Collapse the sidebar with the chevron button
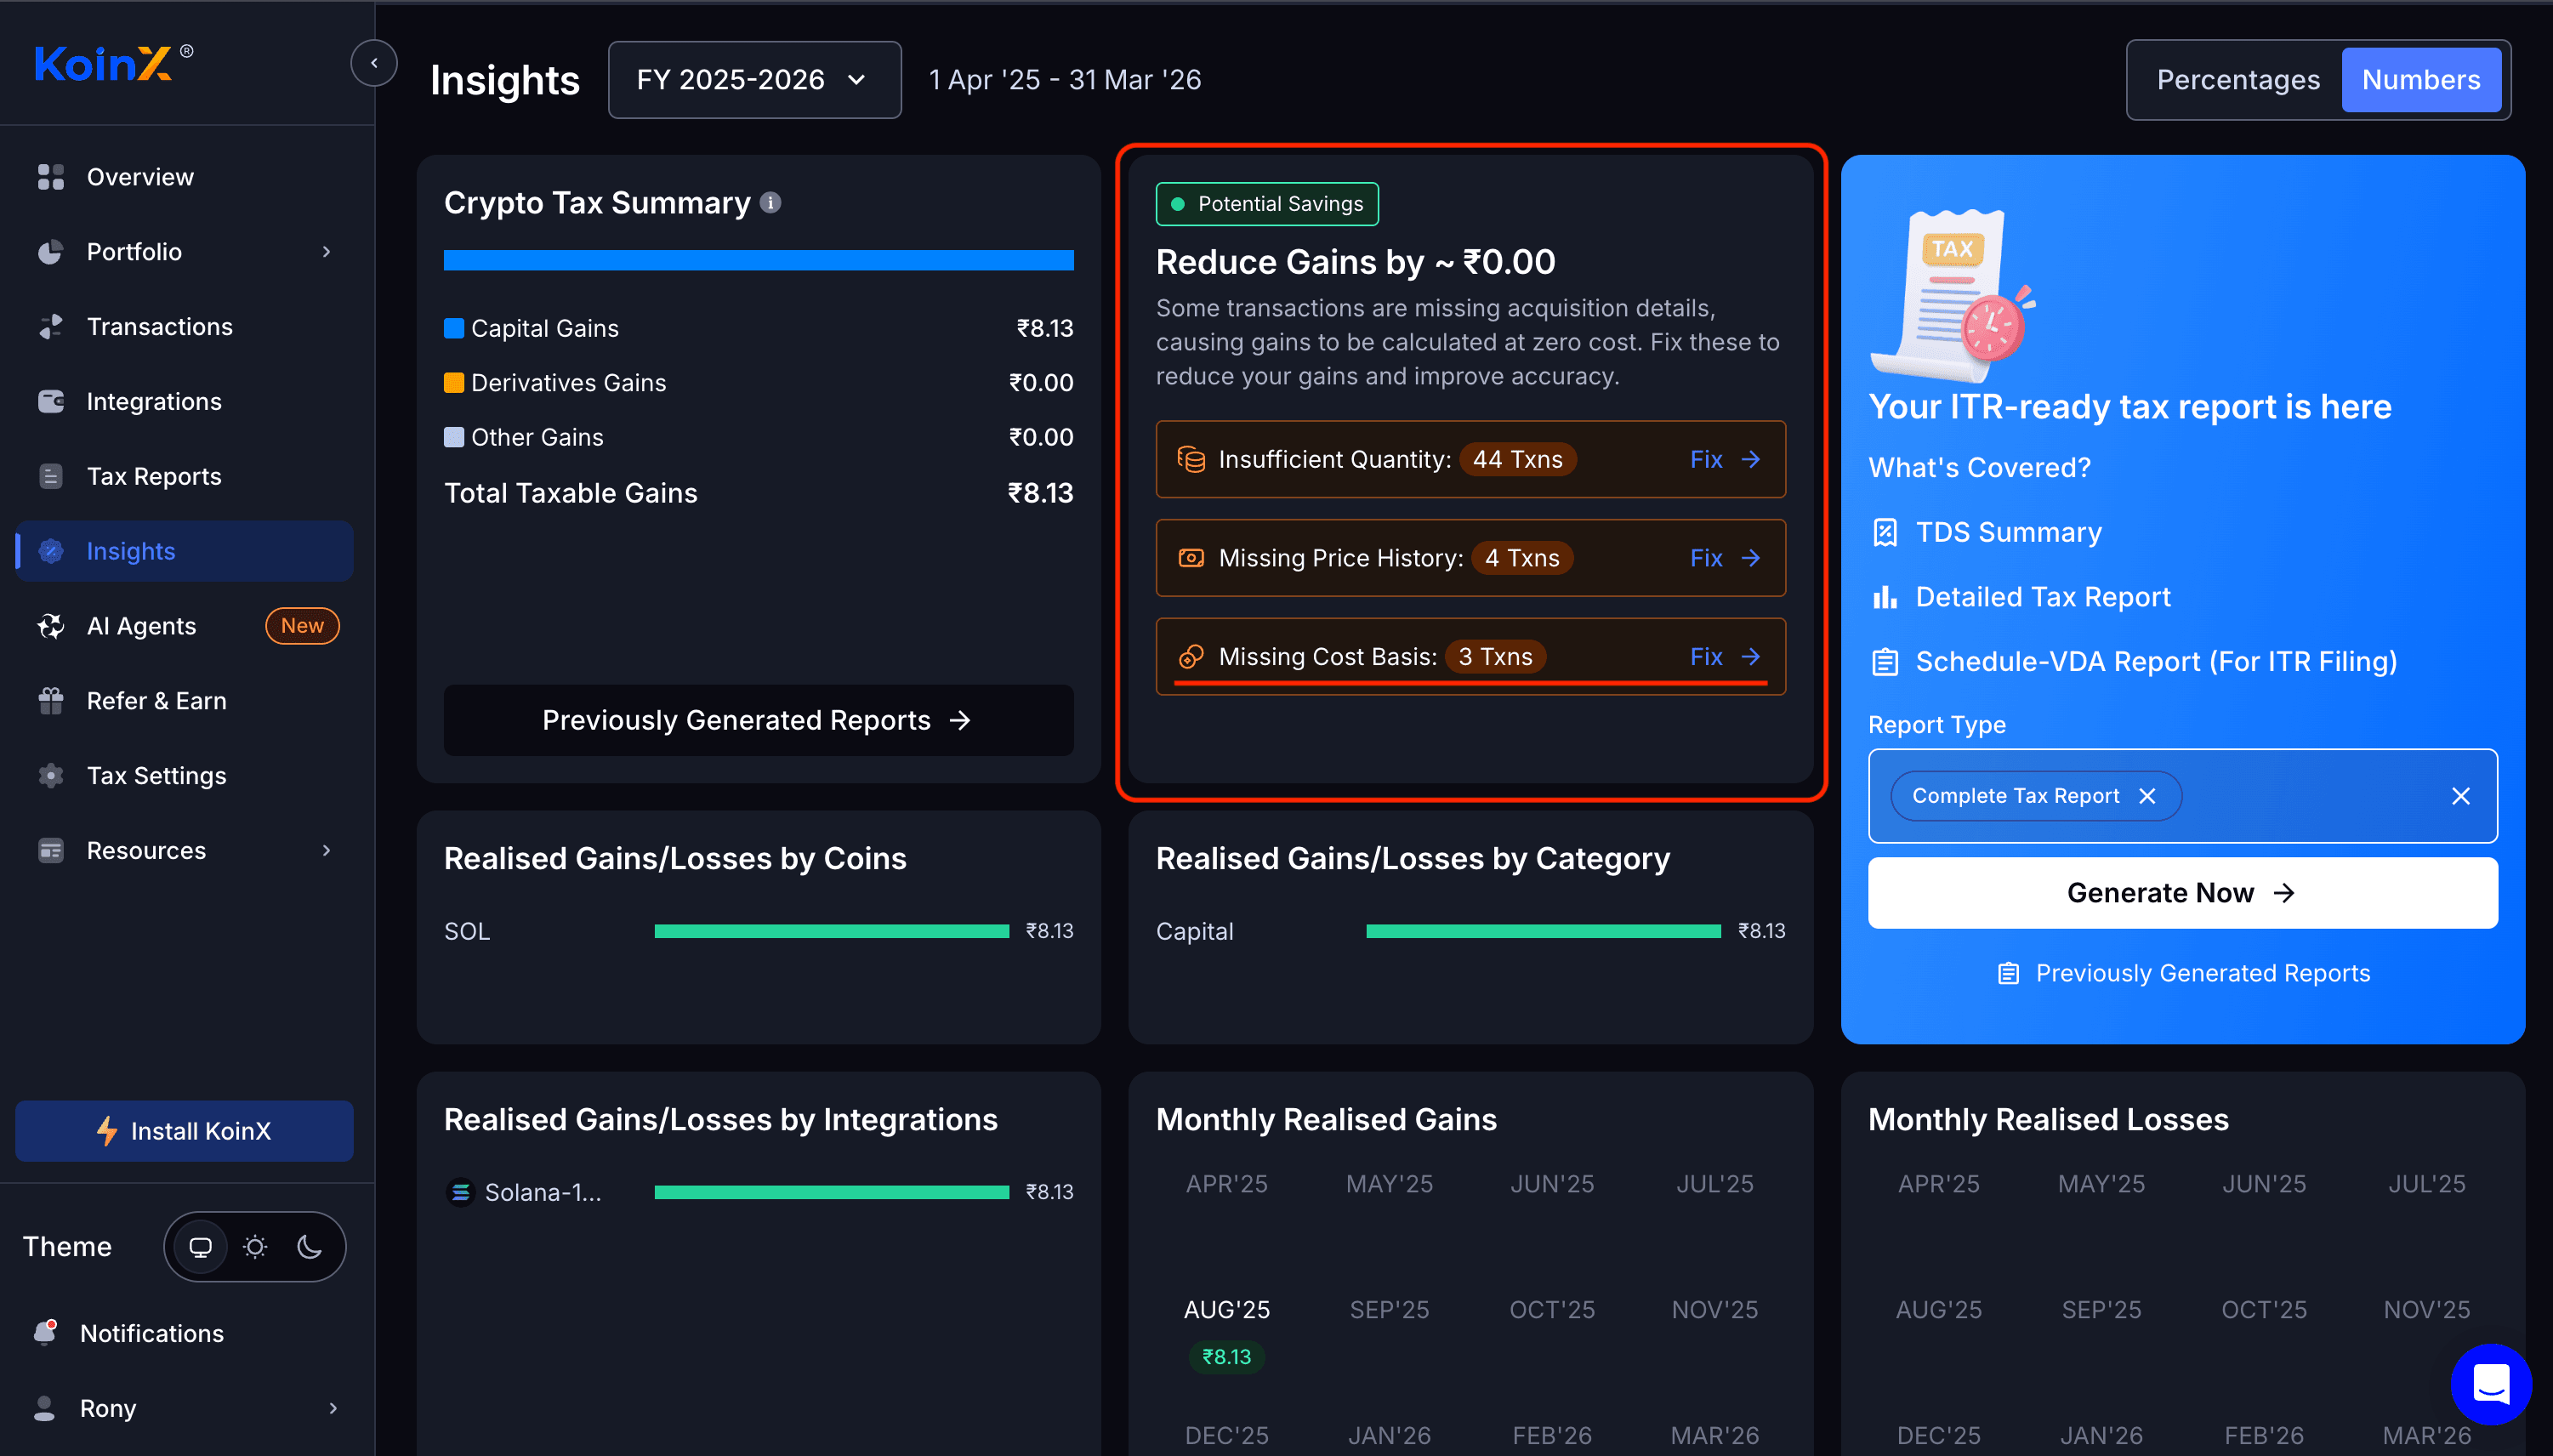The width and height of the screenshot is (2553, 1456). (374, 63)
